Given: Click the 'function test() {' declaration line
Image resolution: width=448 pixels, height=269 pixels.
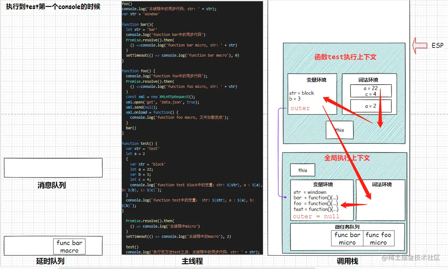Looking at the screenshot, I should click(x=140, y=143).
